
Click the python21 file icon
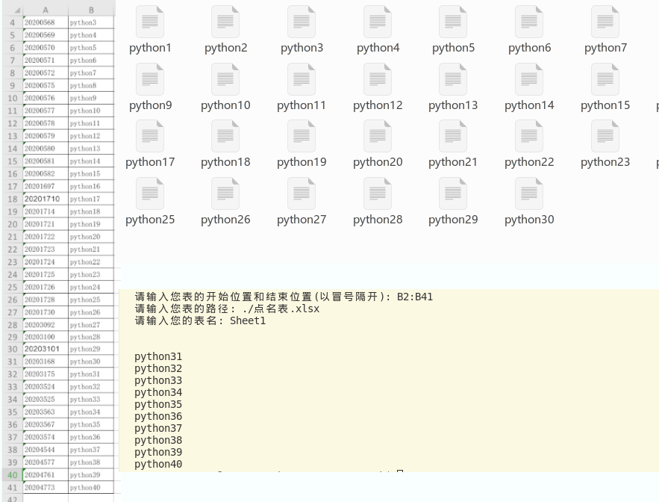coord(453,137)
